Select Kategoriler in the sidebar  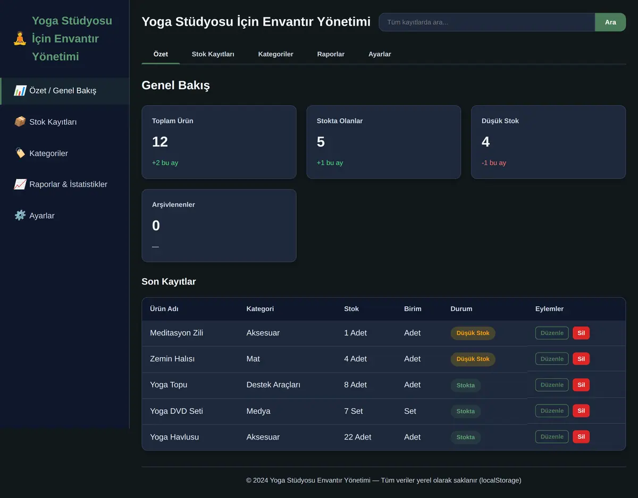click(x=64, y=153)
